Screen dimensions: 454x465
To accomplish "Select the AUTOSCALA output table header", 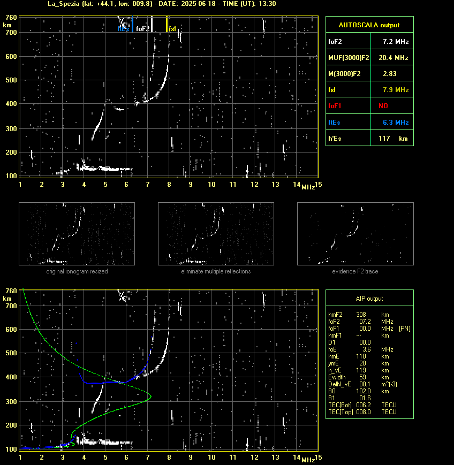I will (369, 25).
